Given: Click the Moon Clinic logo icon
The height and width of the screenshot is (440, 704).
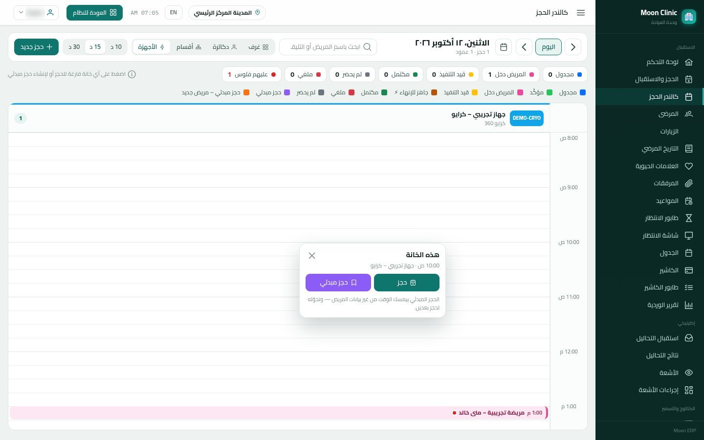Looking at the screenshot, I should (689, 17).
